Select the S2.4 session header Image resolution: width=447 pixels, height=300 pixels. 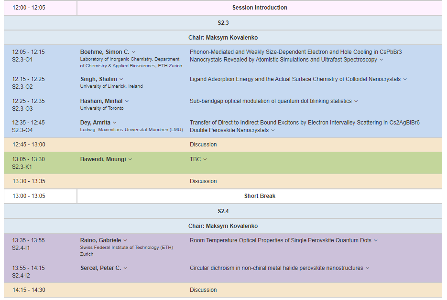[x=223, y=211]
